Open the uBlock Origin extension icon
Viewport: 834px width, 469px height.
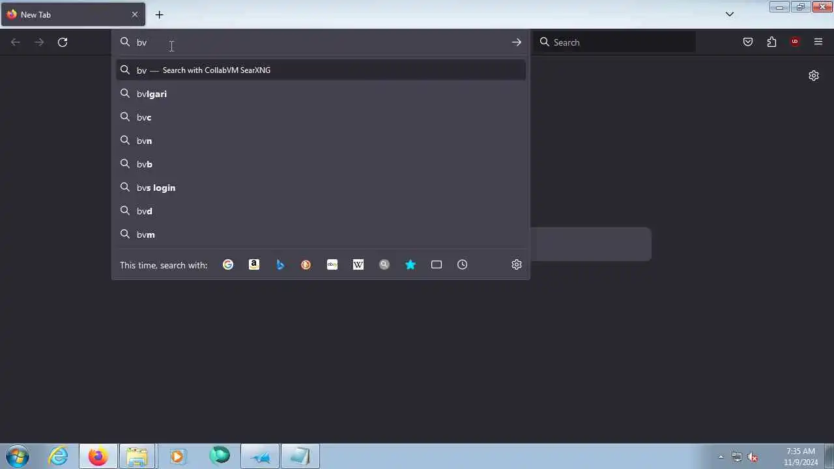795,42
